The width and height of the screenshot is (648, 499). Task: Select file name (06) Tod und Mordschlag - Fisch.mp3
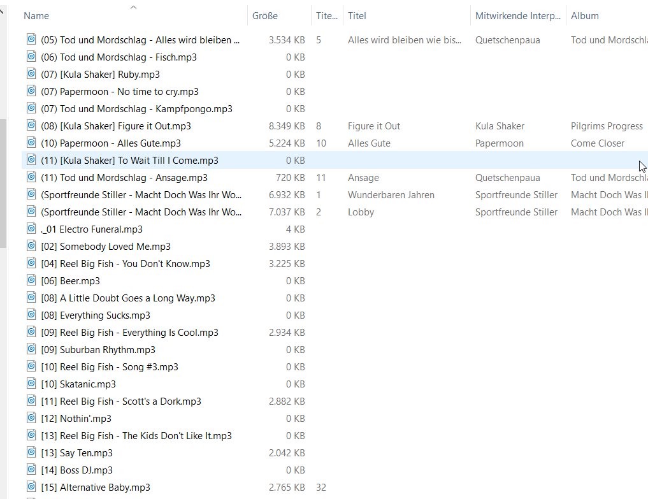pyautogui.click(x=119, y=57)
